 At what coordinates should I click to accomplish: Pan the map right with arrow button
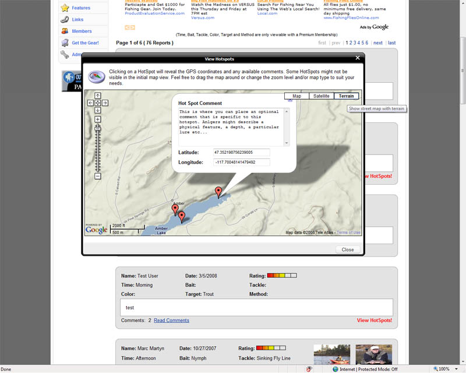(x=105, y=103)
